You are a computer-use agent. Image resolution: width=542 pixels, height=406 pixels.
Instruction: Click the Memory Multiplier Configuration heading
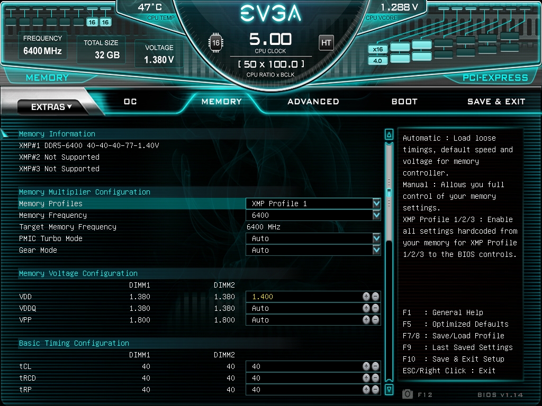(85, 191)
